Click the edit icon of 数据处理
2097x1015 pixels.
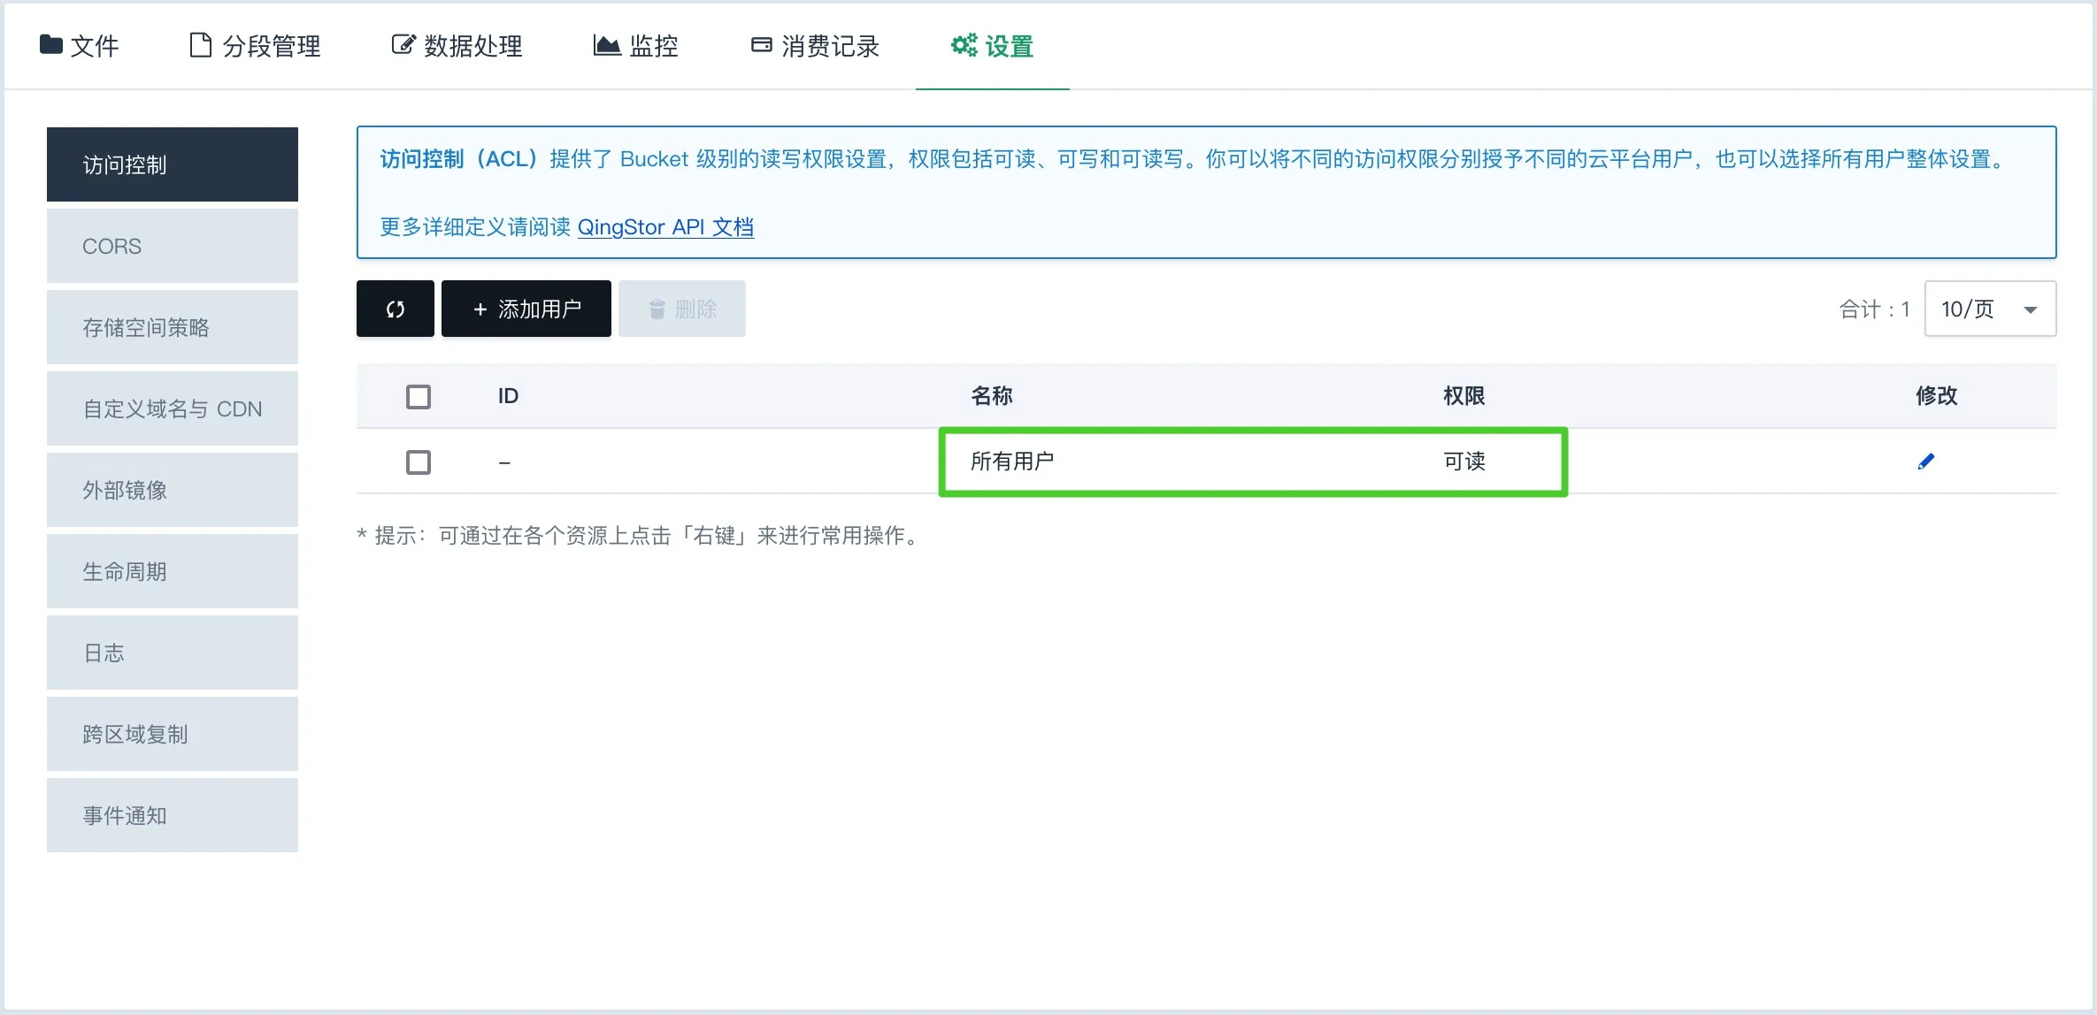pos(403,45)
